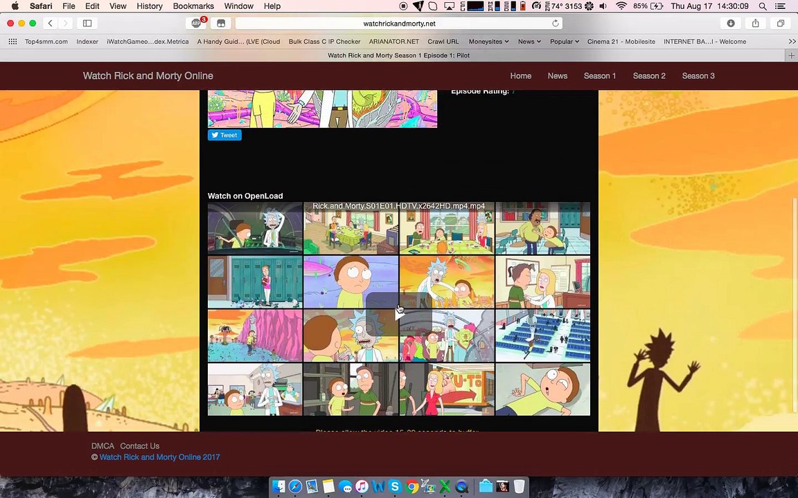
Task: Show all tabs overview
Action: coord(780,23)
